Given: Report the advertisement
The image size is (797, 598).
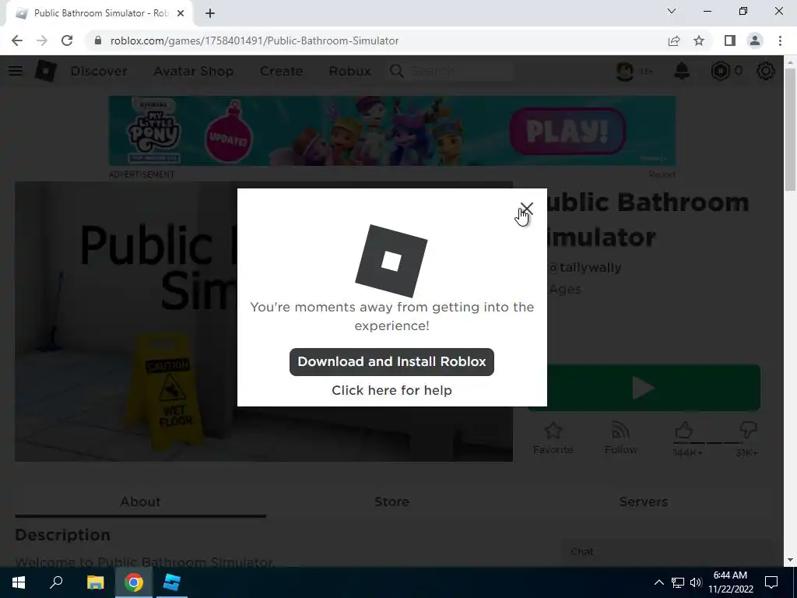Looking at the screenshot, I should pos(662,174).
